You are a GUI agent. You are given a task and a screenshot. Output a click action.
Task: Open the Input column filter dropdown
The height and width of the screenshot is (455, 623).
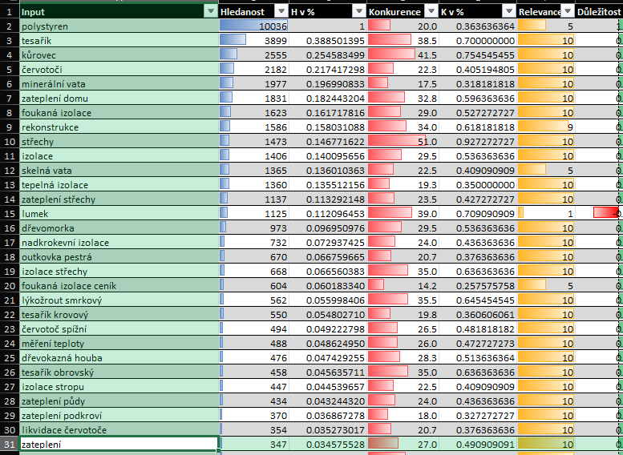click(x=211, y=11)
